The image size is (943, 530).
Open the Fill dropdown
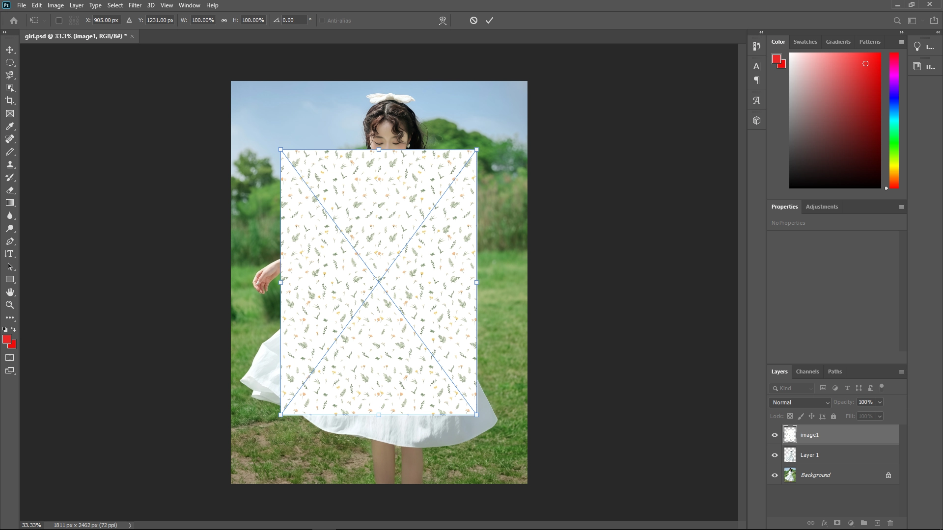tap(879, 416)
